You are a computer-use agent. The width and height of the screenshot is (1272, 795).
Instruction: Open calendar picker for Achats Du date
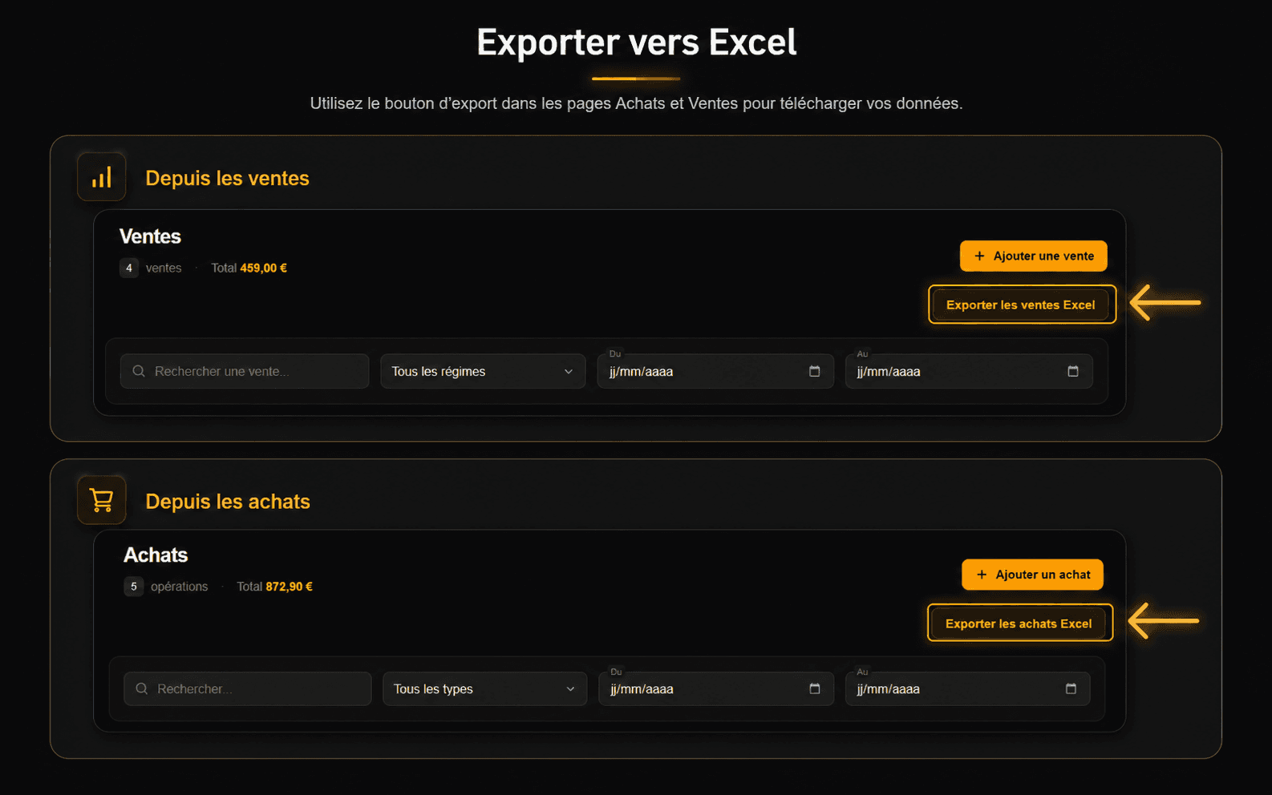coord(815,688)
